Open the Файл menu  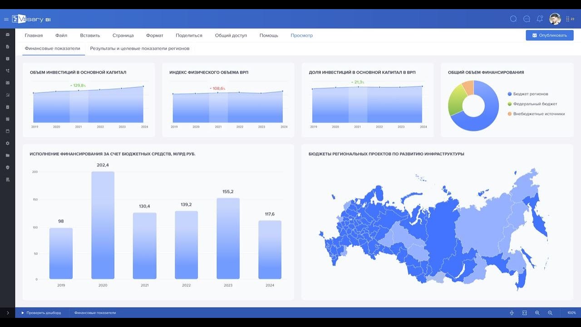pos(61,35)
